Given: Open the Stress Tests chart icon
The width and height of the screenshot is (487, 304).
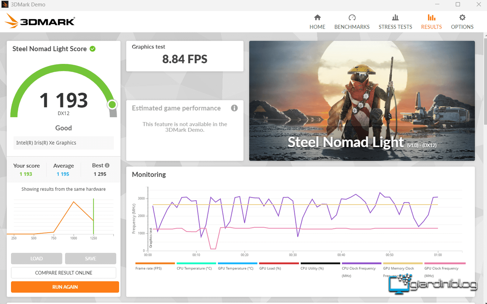Looking at the screenshot, I should [x=395, y=17].
